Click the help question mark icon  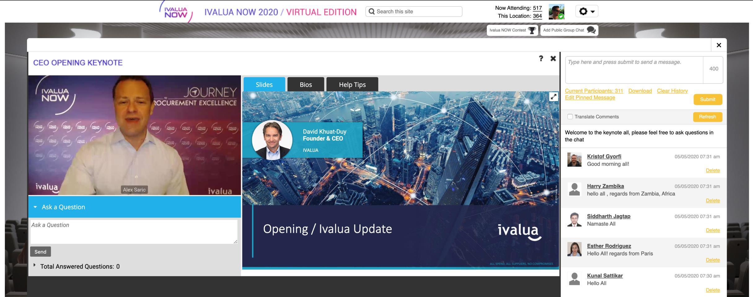coord(541,59)
